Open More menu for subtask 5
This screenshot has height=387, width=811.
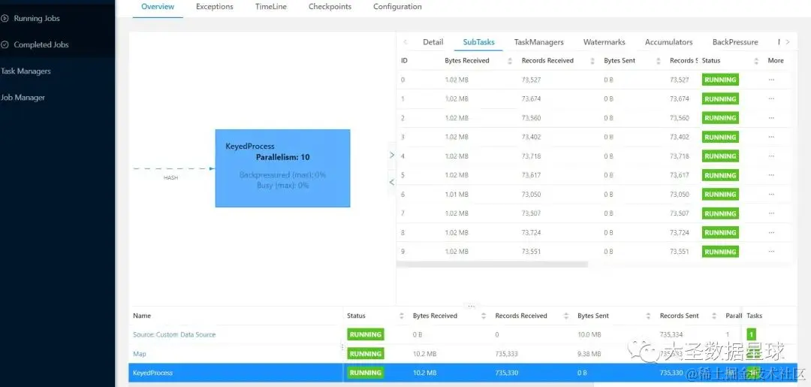(771, 175)
